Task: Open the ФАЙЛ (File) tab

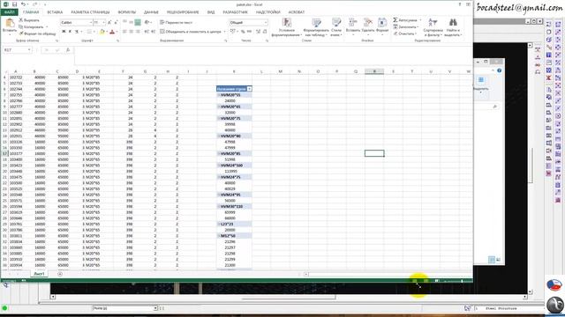Action: [10, 12]
